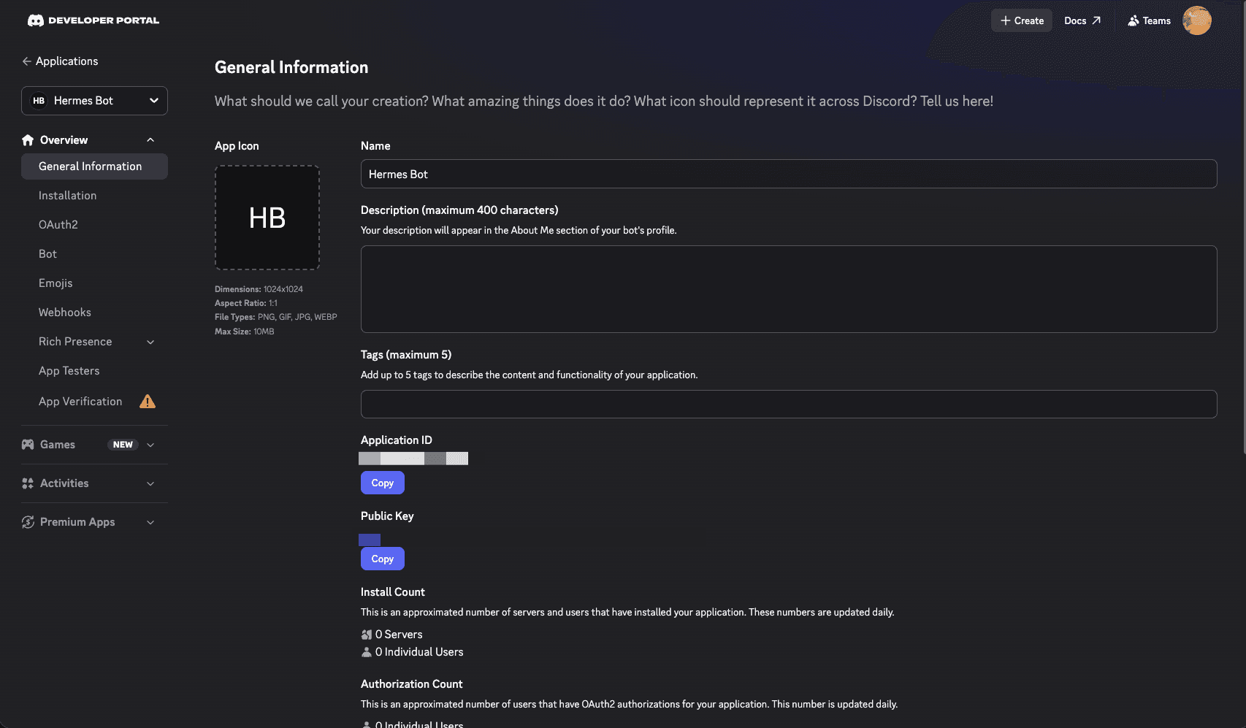Viewport: 1246px width, 728px height.
Task: Click the Games controller icon
Action: click(x=28, y=445)
